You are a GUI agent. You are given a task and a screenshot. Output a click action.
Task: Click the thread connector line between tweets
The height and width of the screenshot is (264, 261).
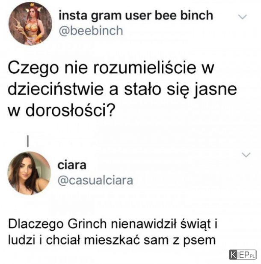pos(28,141)
